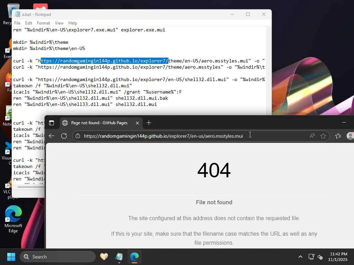Click the 'takeown /f' shell32.dll.mui line
Image resolution: width=354 pixels, height=265 pixels.
pos(73,86)
